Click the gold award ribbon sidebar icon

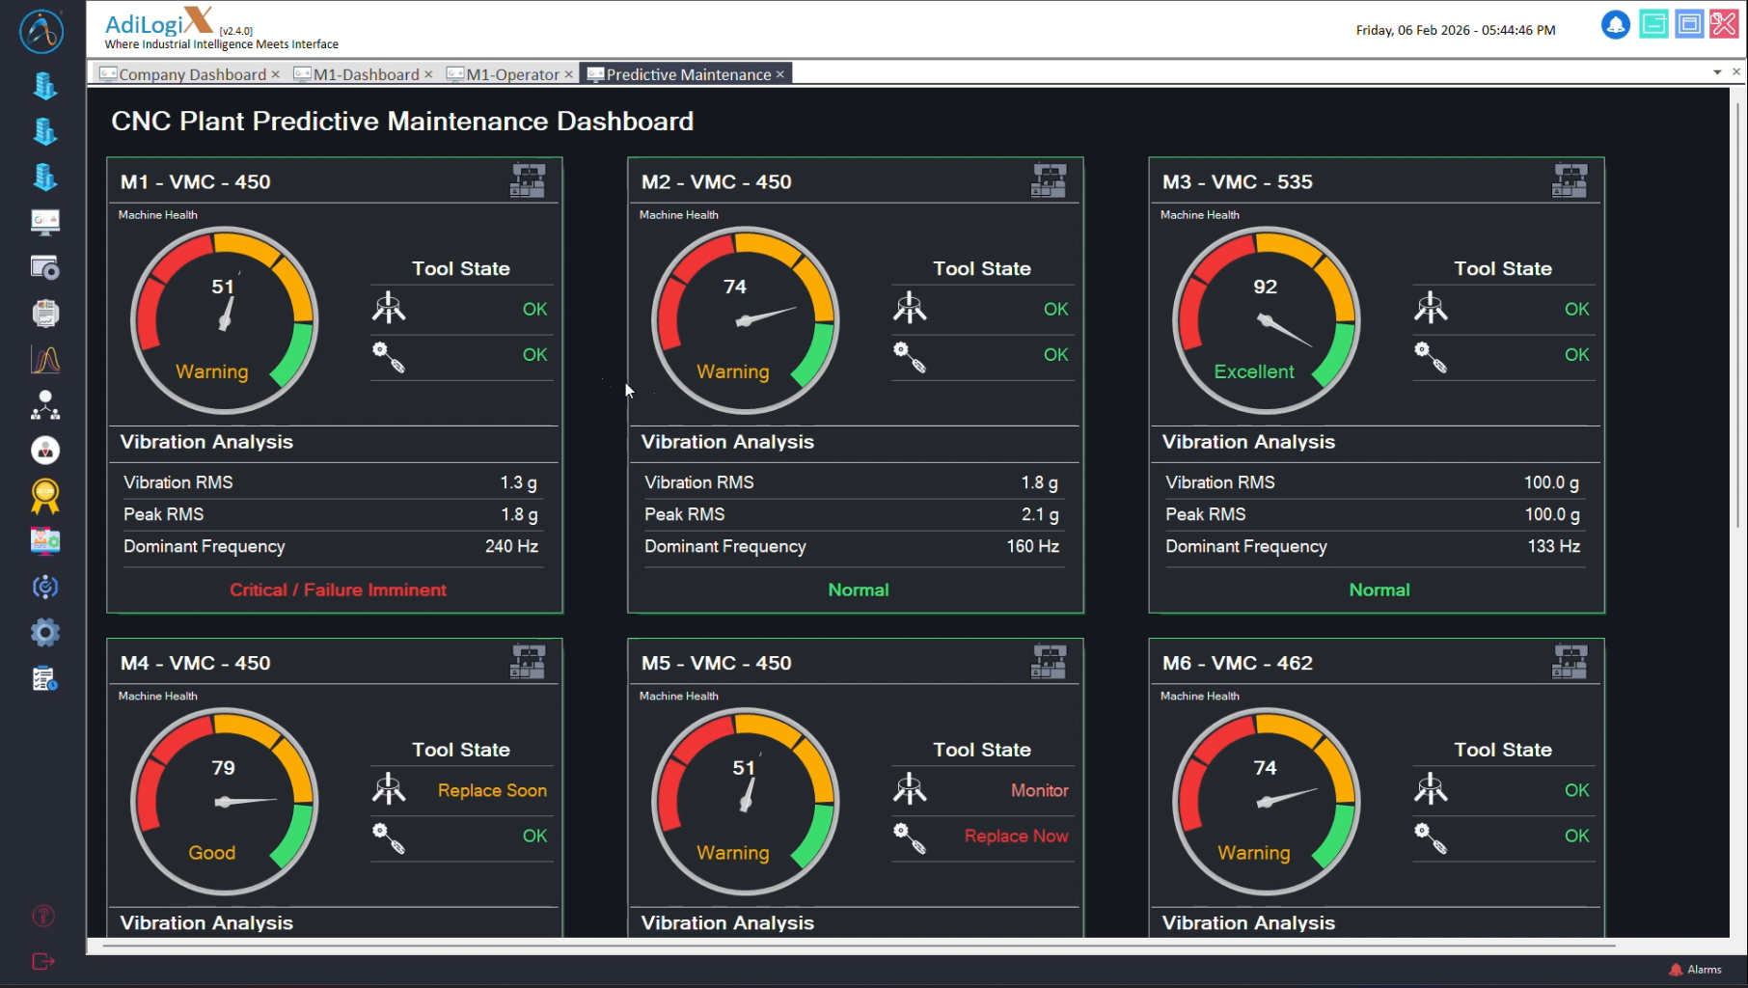click(44, 496)
